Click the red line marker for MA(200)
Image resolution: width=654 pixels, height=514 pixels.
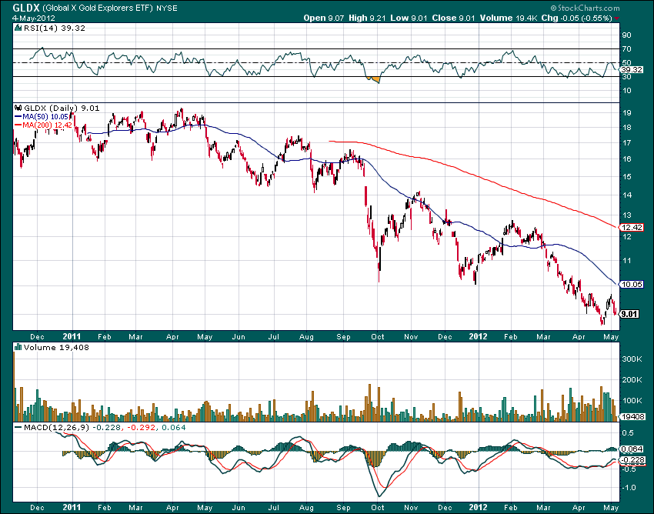(18, 125)
